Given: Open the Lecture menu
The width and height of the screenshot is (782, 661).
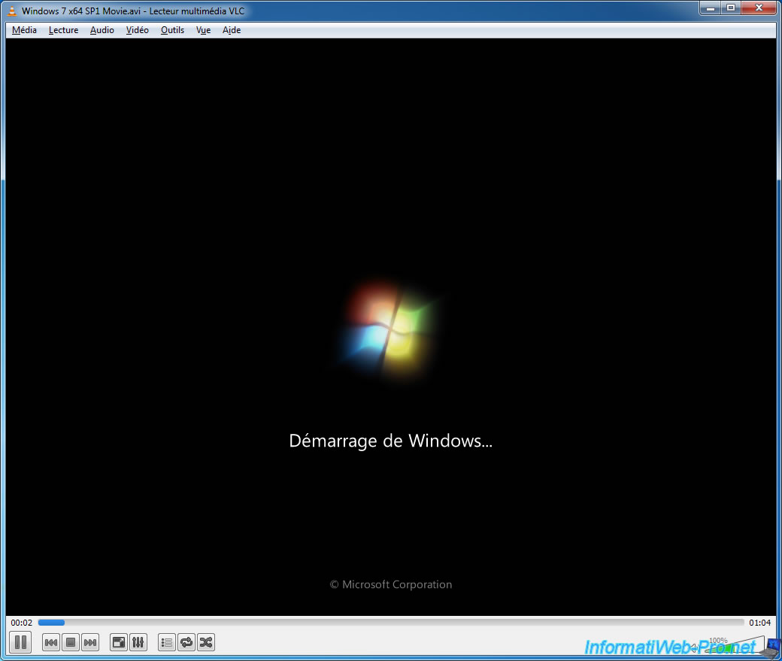Looking at the screenshot, I should click(63, 30).
